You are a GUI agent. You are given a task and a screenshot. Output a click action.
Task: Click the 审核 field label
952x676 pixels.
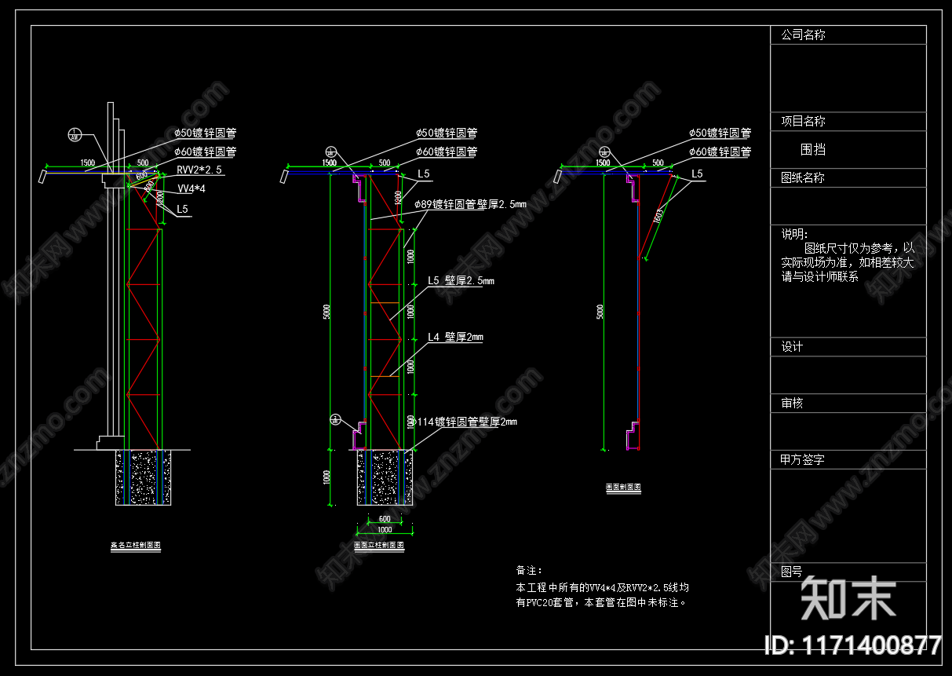[x=792, y=404]
